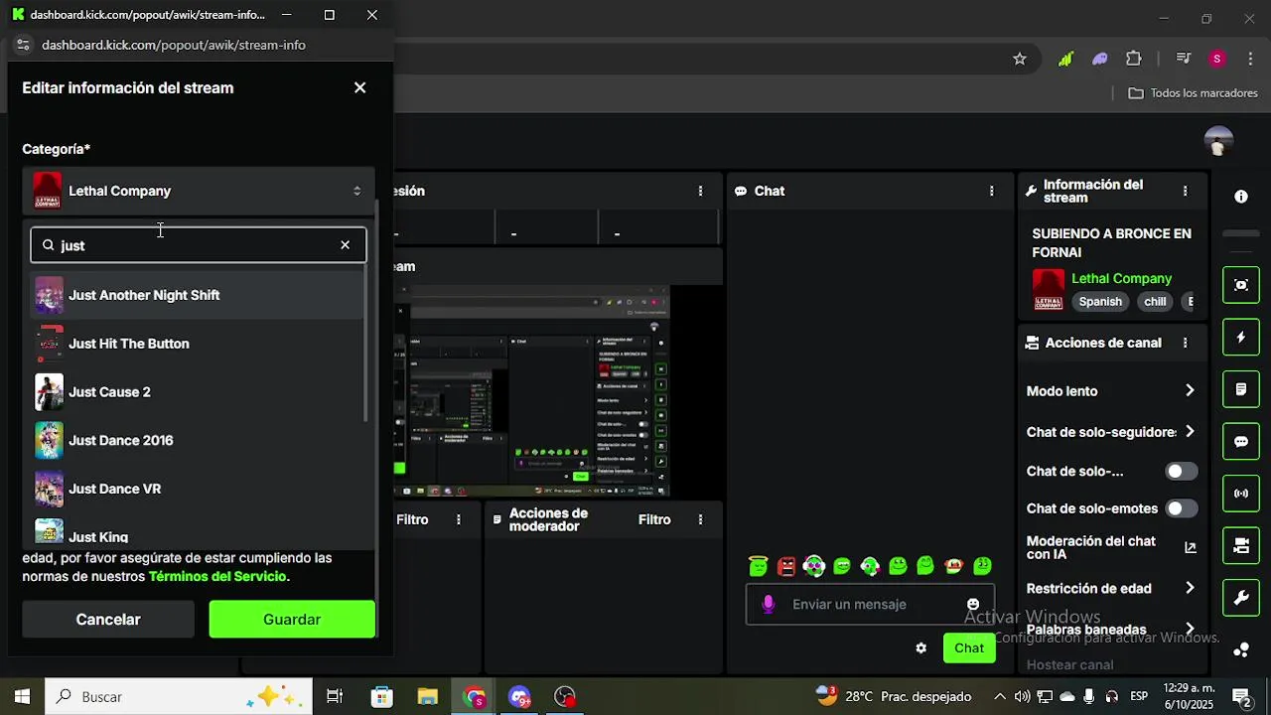Choose Just Cause 2 from results
The width and height of the screenshot is (1271, 715).
[x=197, y=392]
